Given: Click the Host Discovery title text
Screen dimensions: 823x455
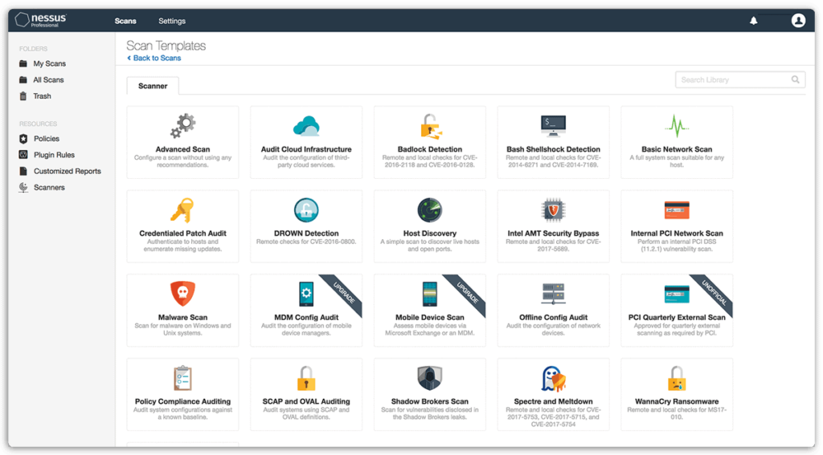Looking at the screenshot, I should click(x=430, y=234).
